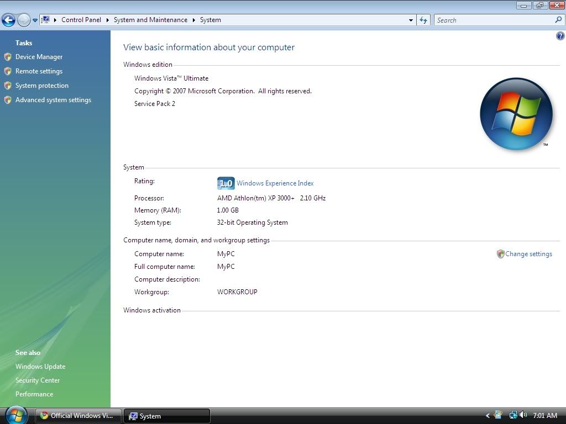Open Advanced system settings link
This screenshot has width=566, height=424.
pos(54,100)
